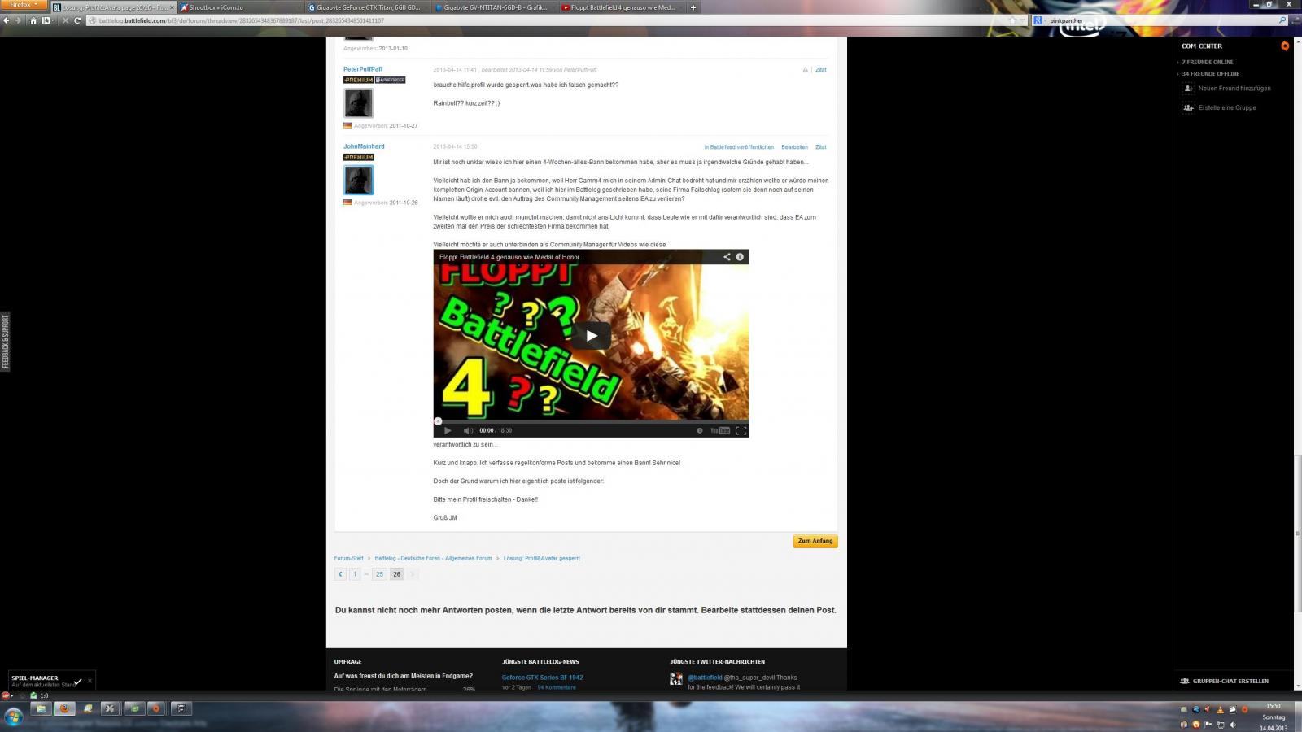Image resolution: width=1302 pixels, height=732 pixels.
Task: Open the video on YouTube via logo
Action: click(720, 430)
